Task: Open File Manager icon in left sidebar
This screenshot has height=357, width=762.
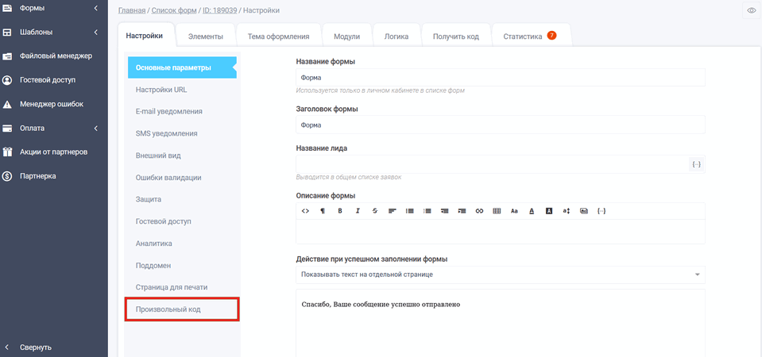Action: 7,56
